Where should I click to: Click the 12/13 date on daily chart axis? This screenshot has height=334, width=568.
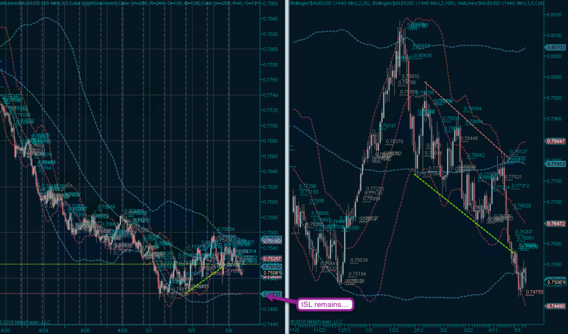tap(344, 331)
